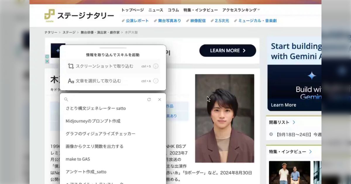Expand the アクセスランキング dropdown in the nav
The image size is (351, 184).
259,10
